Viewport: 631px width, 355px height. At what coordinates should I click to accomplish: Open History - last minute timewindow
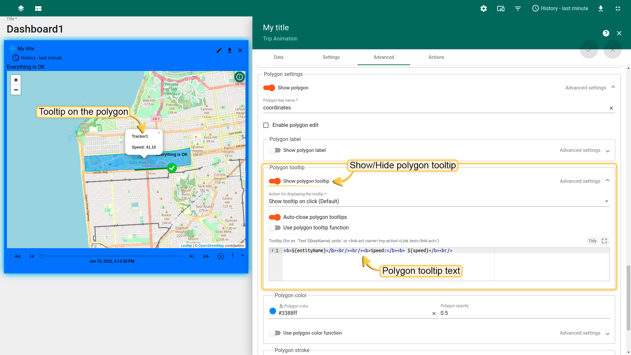(560, 9)
